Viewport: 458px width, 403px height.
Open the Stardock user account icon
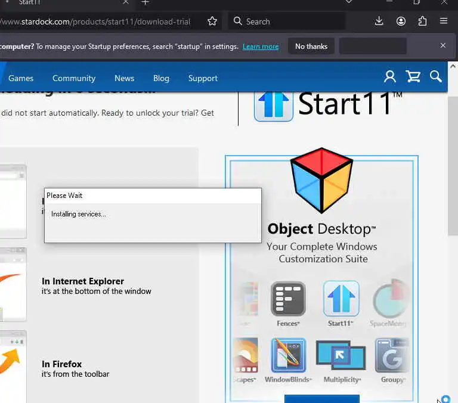coord(390,77)
